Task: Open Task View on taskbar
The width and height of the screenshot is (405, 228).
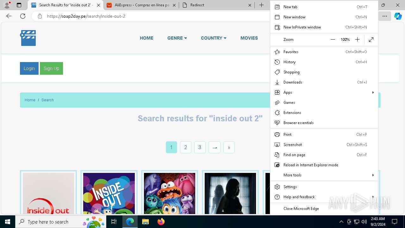Action: click(114, 222)
